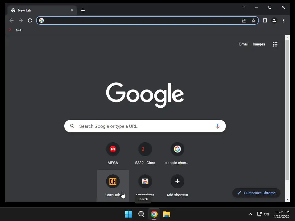Go back using the browser back arrow
Viewport: 295px width, 221px height.
click(12, 20)
